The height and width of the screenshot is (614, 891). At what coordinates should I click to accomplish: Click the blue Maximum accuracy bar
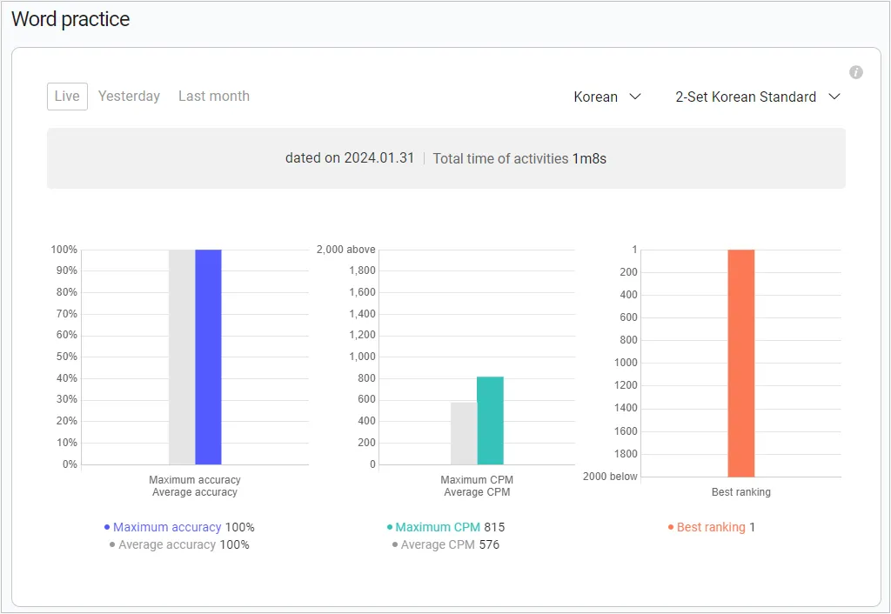pos(208,357)
